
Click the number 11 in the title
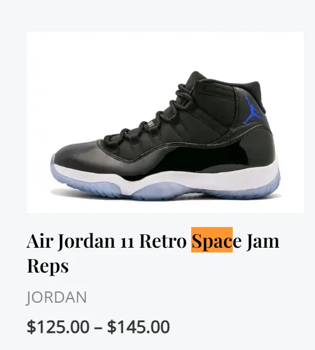click(x=127, y=242)
